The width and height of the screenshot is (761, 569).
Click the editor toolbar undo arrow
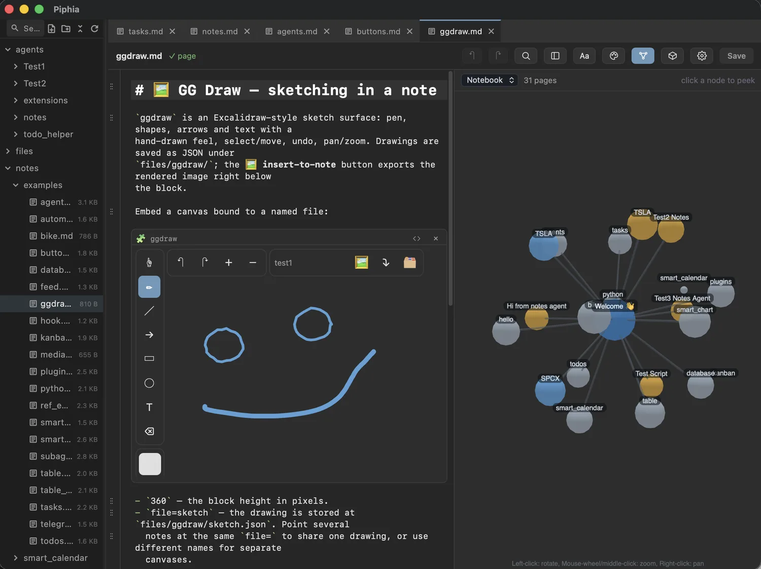tap(472, 56)
